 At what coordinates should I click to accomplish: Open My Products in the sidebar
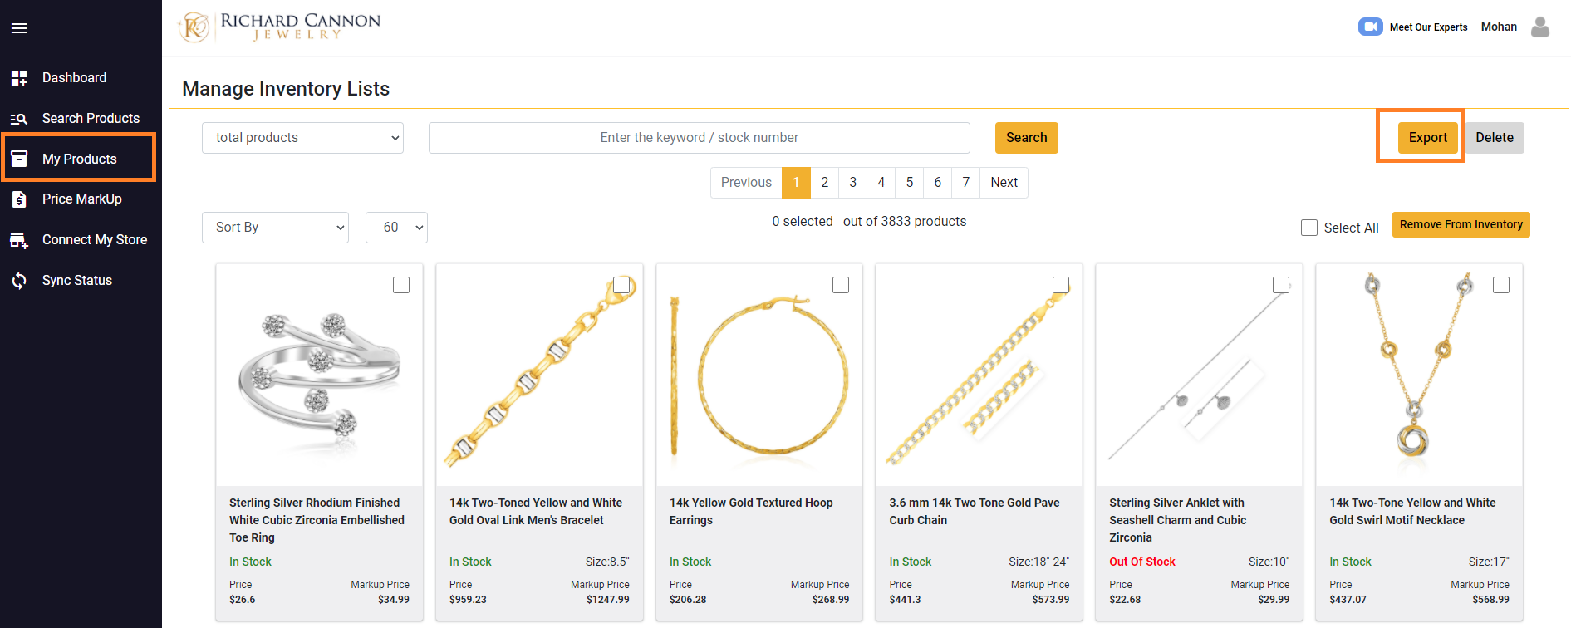click(x=79, y=159)
